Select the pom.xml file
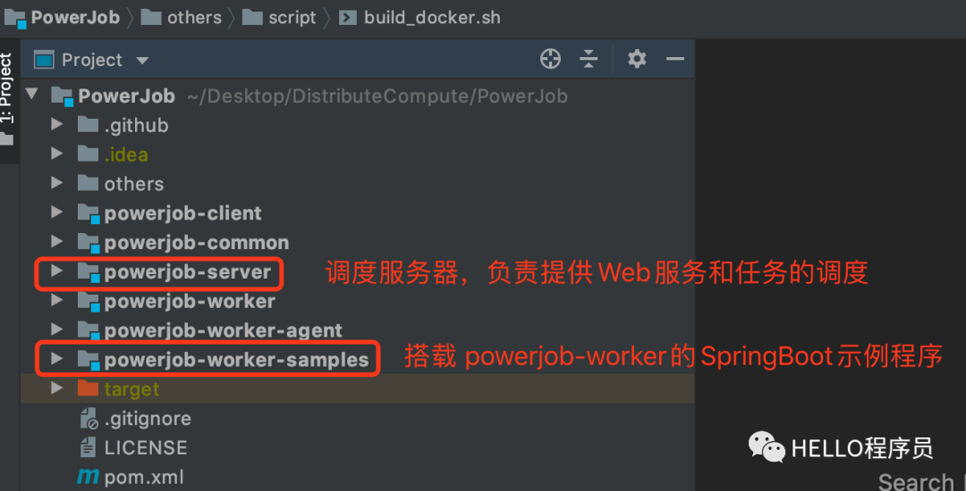This screenshot has height=491, width=966. point(143,477)
